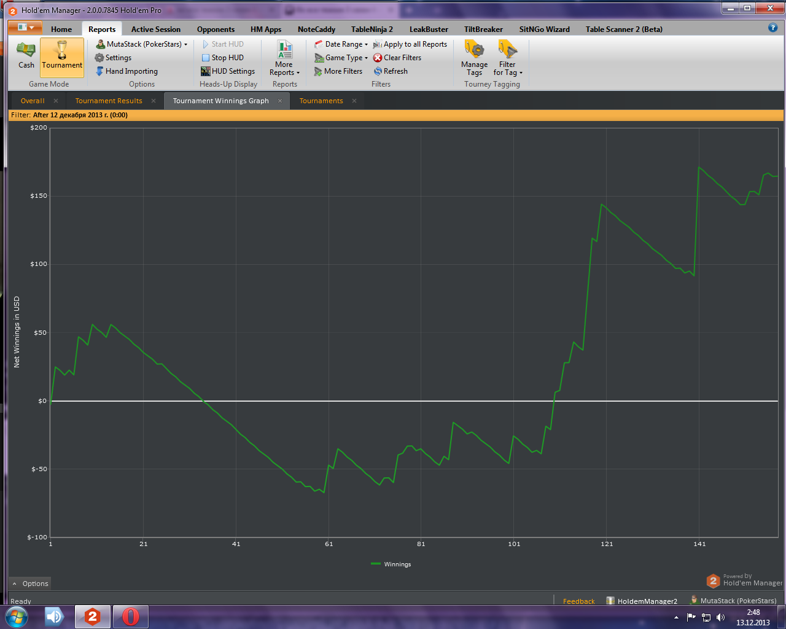This screenshot has width=786, height=629.
Task: Open the TiltBreaker tab
Action: pyautogui.click(x=483, y=29)
